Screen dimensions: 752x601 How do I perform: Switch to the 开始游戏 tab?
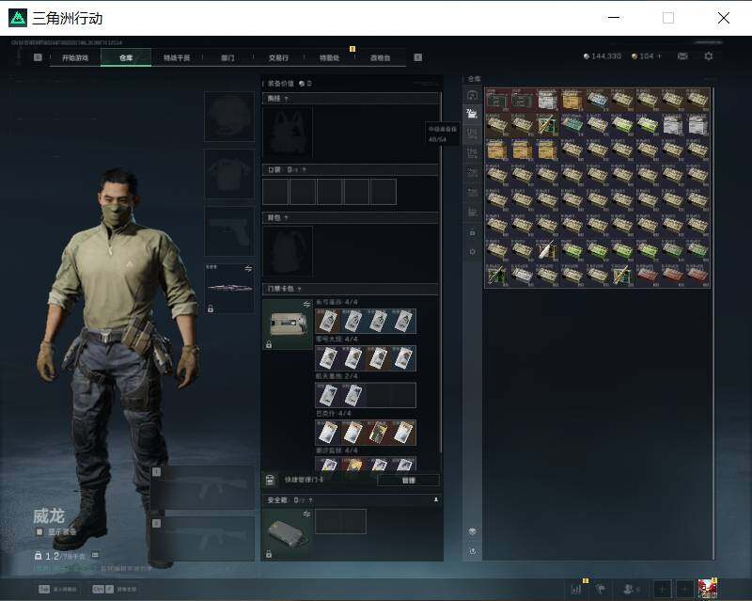click(x=75, y=57)
